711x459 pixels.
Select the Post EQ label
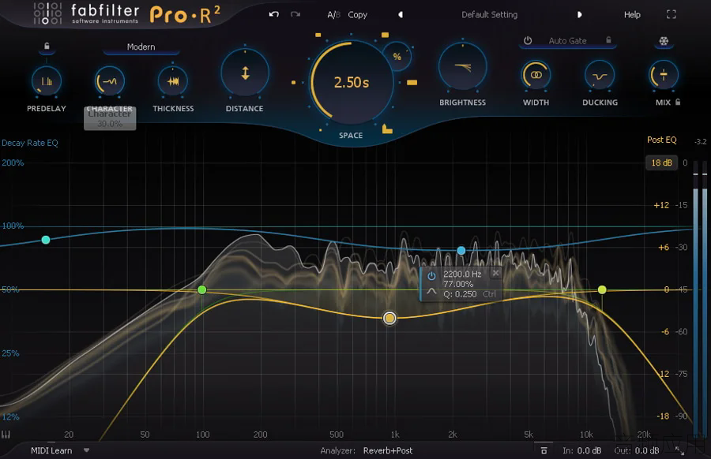(661, 140)
